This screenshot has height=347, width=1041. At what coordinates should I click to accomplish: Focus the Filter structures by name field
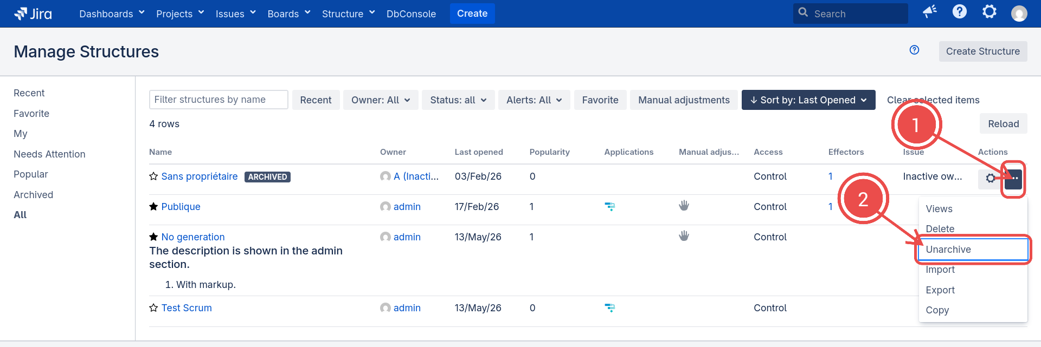tap(219, 100)
